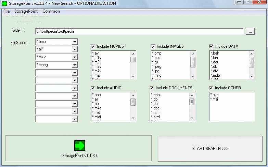
Task: Click up arrow of IMAGES list scrollbar
Action: click(193, 54)
